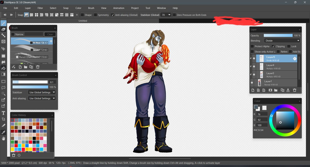This screenshot has width=310, height=167.
Task: Create new layer icon in Layer panel
Action: pos(253,90)
